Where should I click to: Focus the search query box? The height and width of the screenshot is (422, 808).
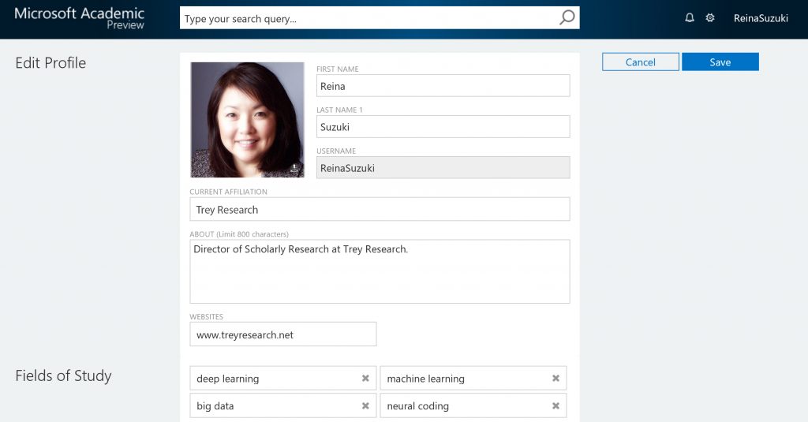(x=367, y=18)
